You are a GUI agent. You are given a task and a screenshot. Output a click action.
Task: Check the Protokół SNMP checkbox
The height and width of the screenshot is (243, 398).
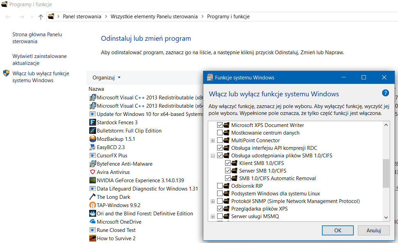pyautogui.click(x=220, y=201)
